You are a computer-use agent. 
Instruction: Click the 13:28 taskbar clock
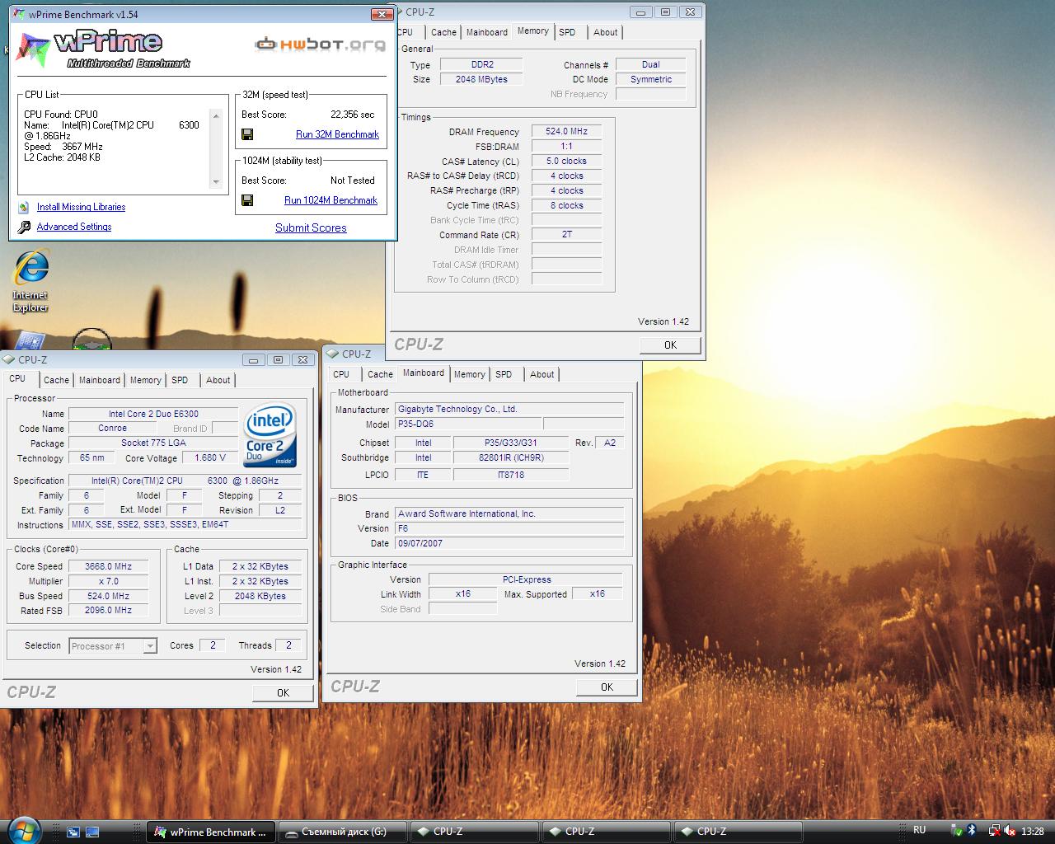[1032, 832]
